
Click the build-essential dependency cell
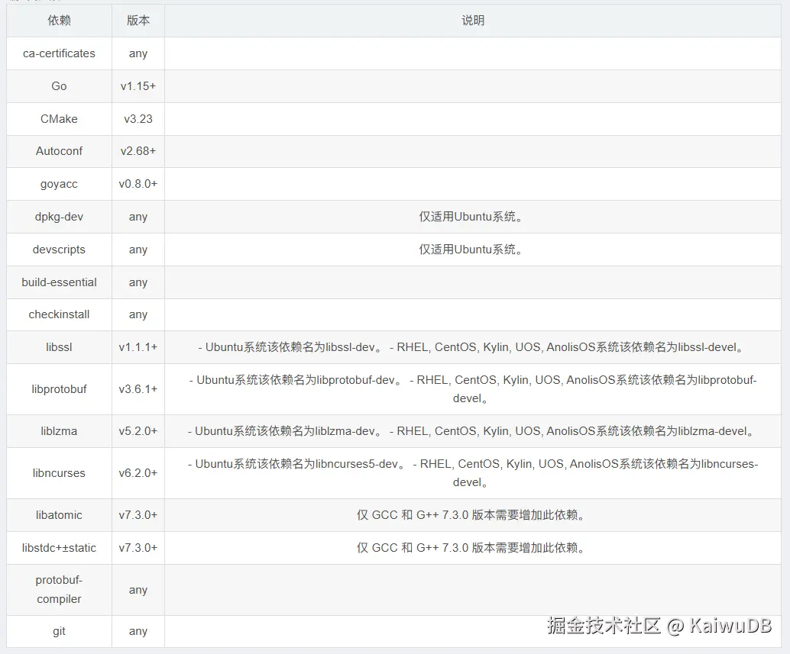[x=59, y=282]
